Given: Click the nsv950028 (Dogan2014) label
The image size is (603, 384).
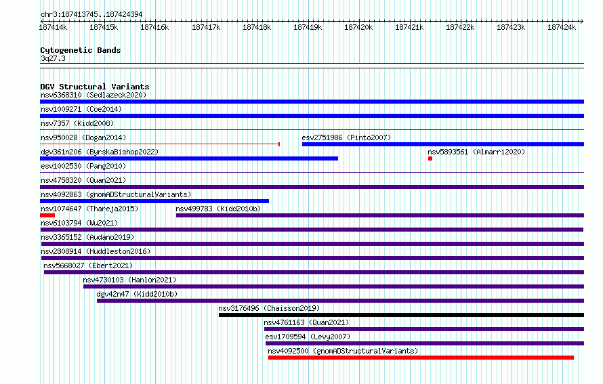Looking at the screenshot, I should pos(83,137).
